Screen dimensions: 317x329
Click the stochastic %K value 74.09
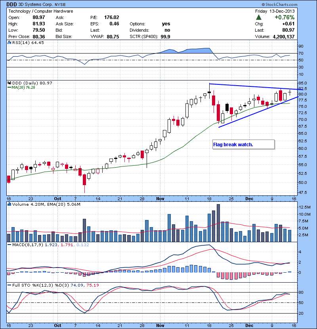coord(77,285)
